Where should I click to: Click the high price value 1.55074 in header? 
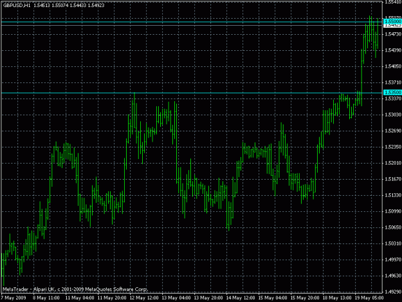60,5
